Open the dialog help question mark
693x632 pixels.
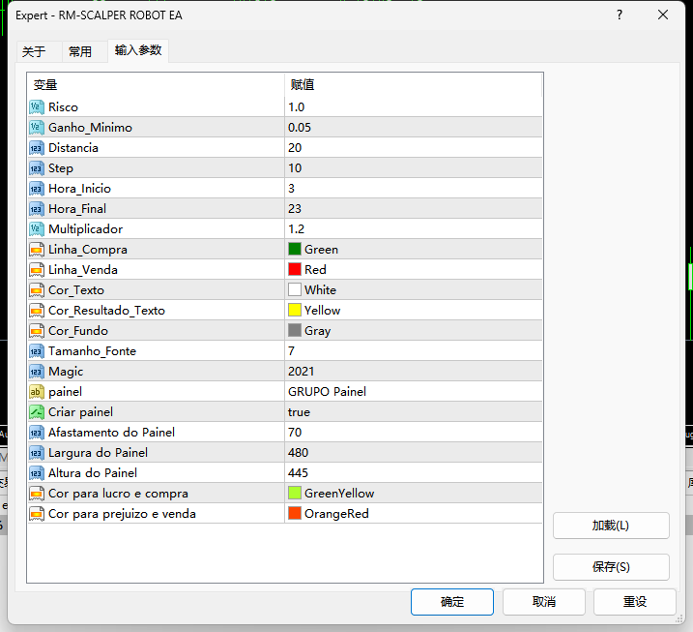pos(620,15)
